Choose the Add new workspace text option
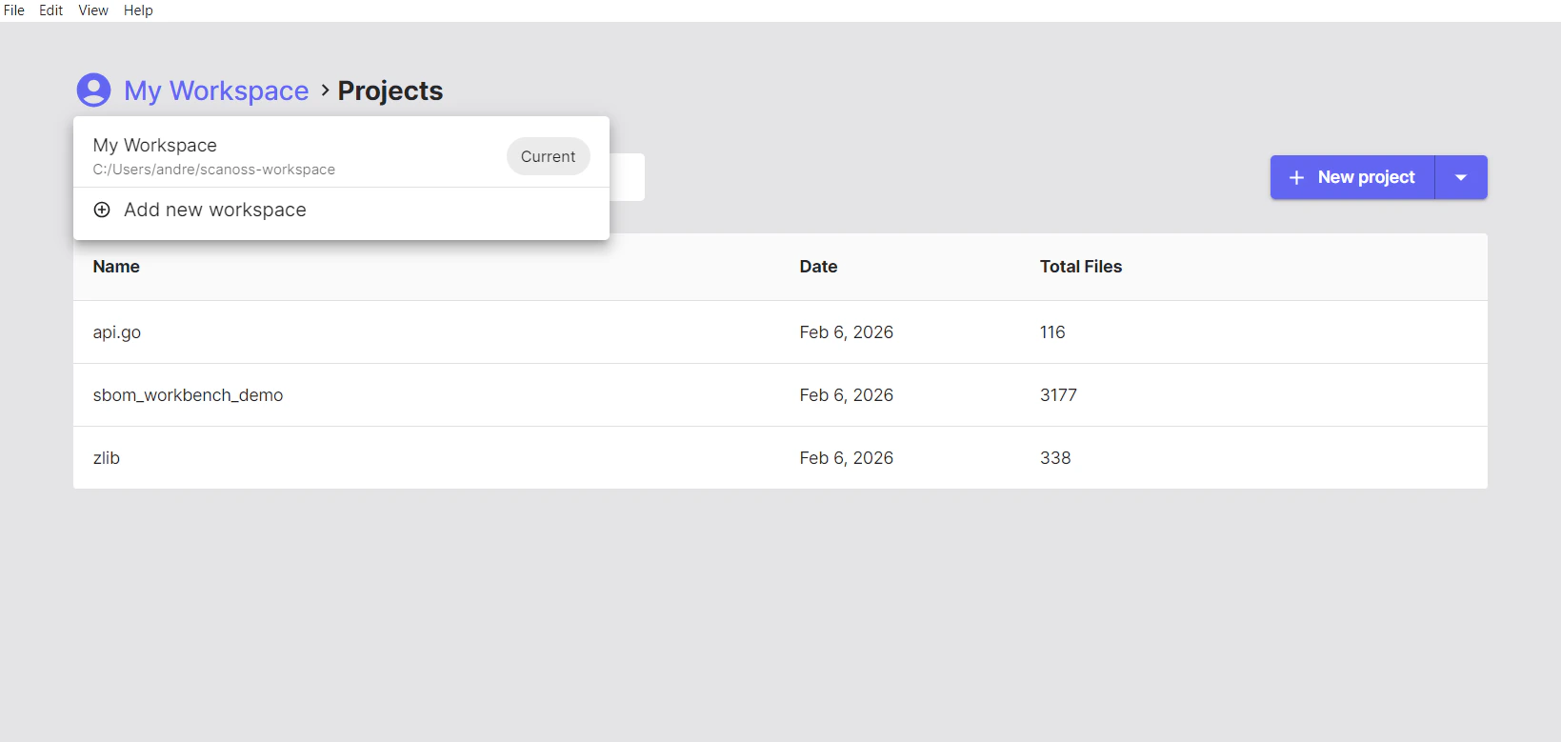The width and height of the screenshot is (1561, 742). click(x=215, y=210)
